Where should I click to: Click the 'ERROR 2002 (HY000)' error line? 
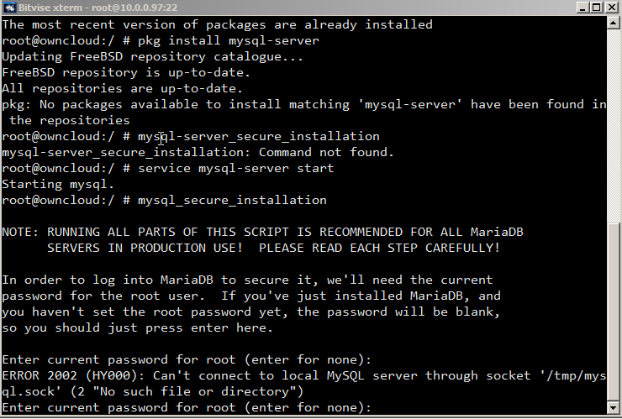click(x=210, y=376)
